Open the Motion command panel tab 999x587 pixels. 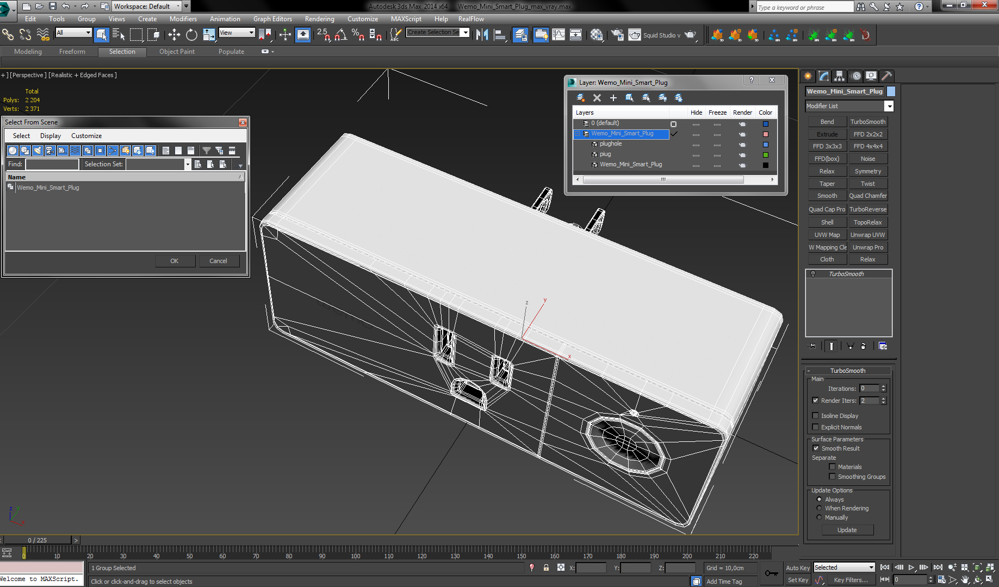tap(856, 76)
